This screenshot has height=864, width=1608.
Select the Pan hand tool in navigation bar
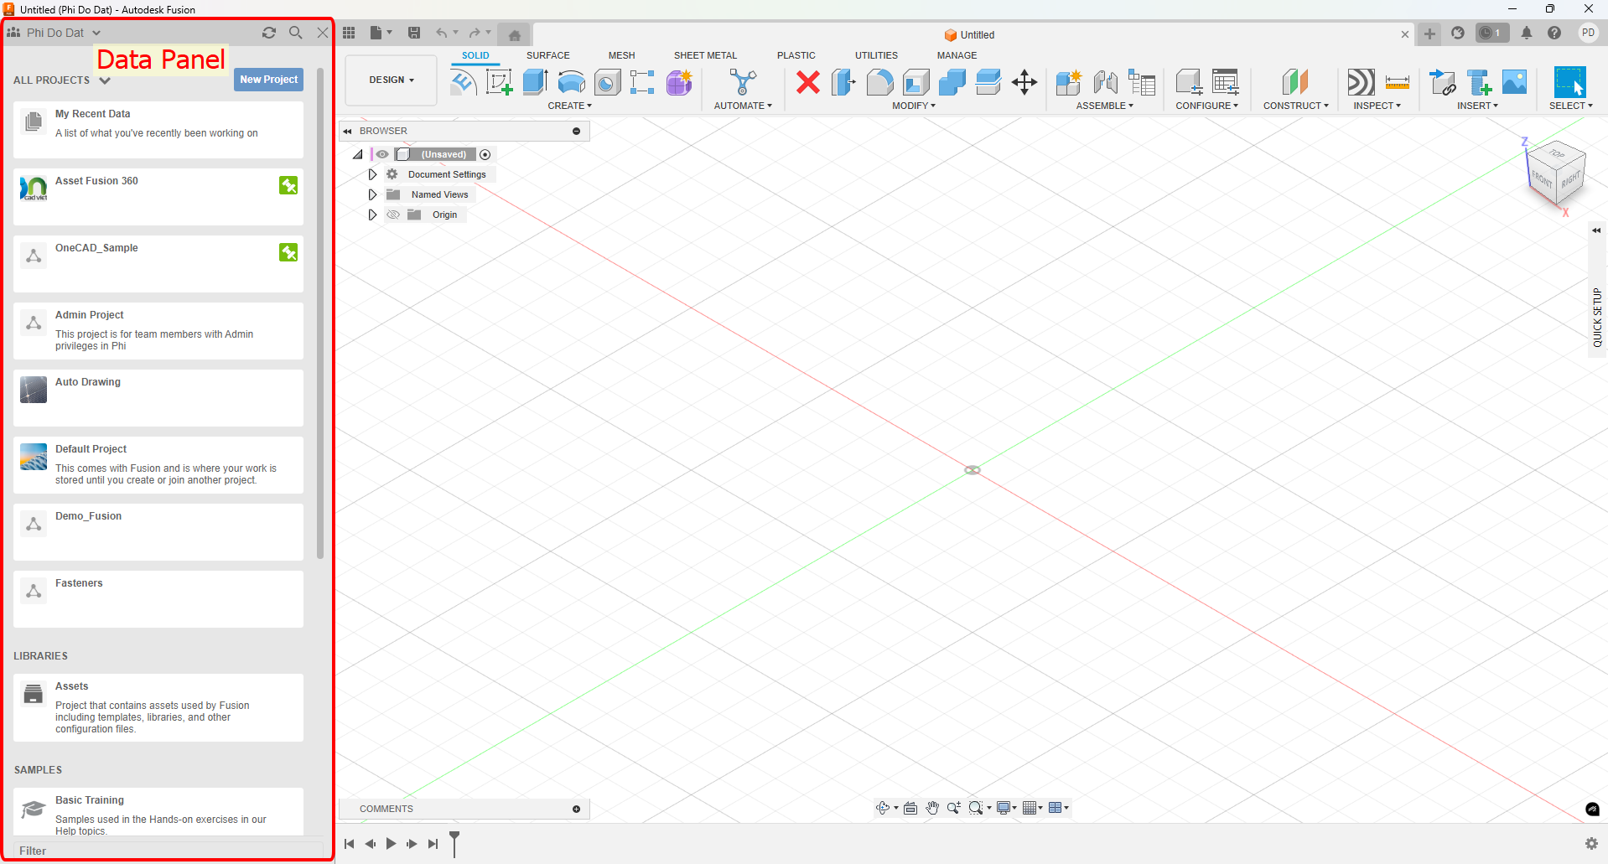tap(932, 808)
